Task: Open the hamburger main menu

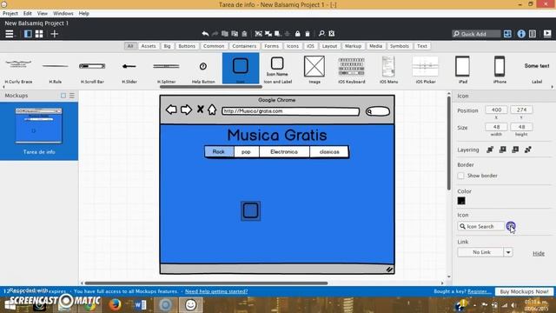Action: (10, 34)
